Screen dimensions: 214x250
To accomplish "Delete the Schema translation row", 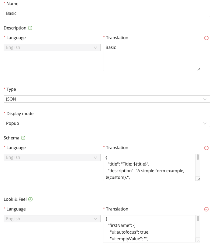I will pos(206,148).
